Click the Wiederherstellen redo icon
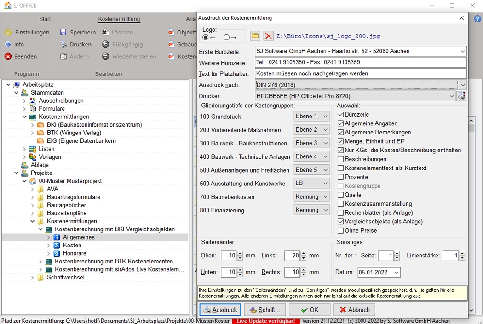This screenshot has height=324, width=483. (105, 56)
